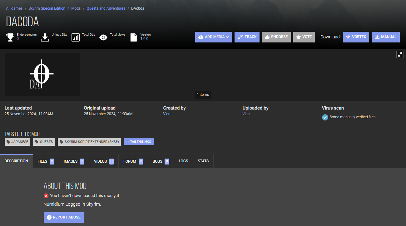Click the Version document icon
Screen dimensions: 406x226
[133, 37]
